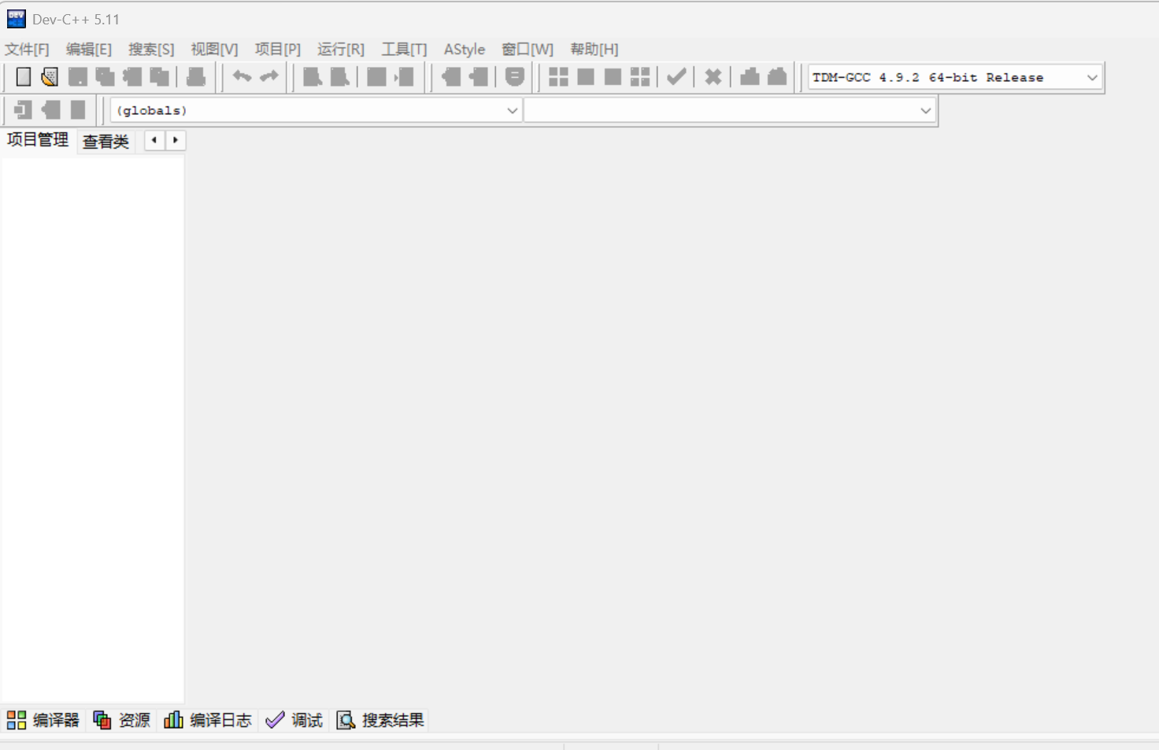Click the Unindent toolbar icon
Viewport: 1159px width, 750px height.
point(478,77)
